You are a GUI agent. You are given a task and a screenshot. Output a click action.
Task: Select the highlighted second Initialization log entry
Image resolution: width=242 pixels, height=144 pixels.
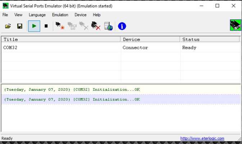pyautogui.click(x=72, y=99)
